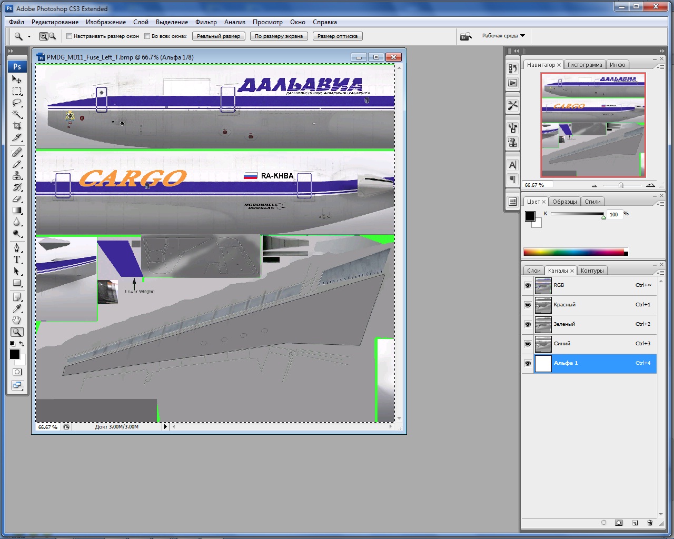
Task: Expand the collapsed icon dock panels
Action: tap(515, 51)
